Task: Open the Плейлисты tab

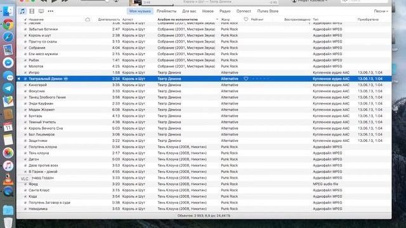Action: tap(166, 11)
